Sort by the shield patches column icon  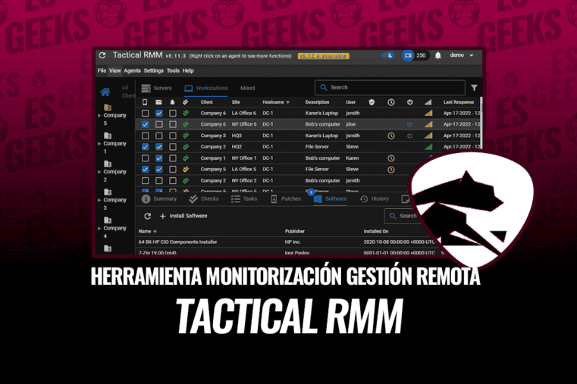372,102
